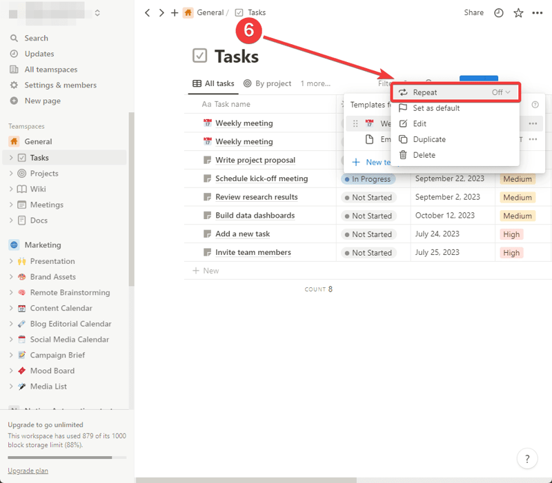552x483 pixels.
Task: Click three-dots menu on template row
Action: (533, 123)
